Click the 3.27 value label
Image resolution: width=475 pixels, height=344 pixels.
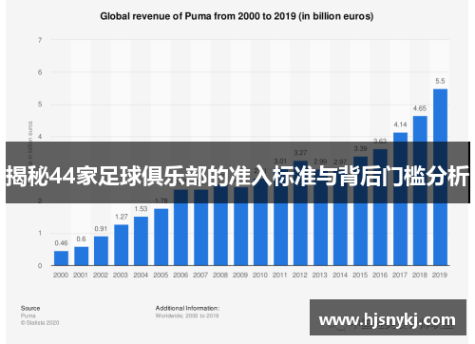pos(300,153)
